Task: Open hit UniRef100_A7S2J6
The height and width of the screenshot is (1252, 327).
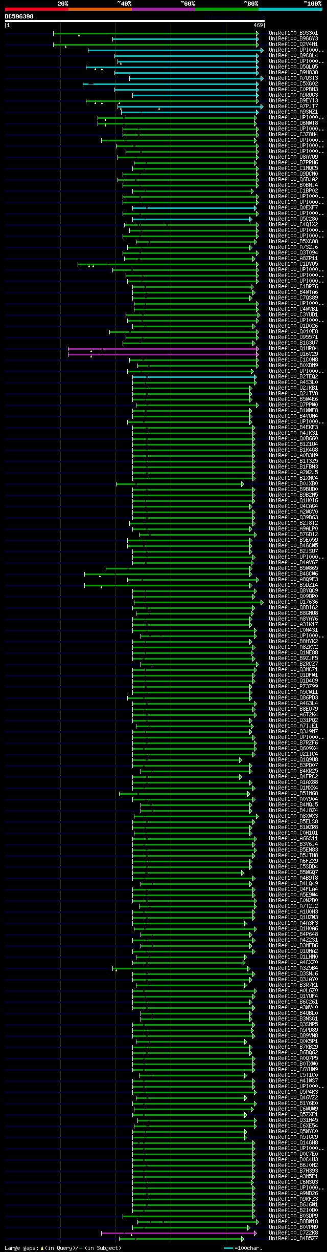Action: tap(293, 247)
